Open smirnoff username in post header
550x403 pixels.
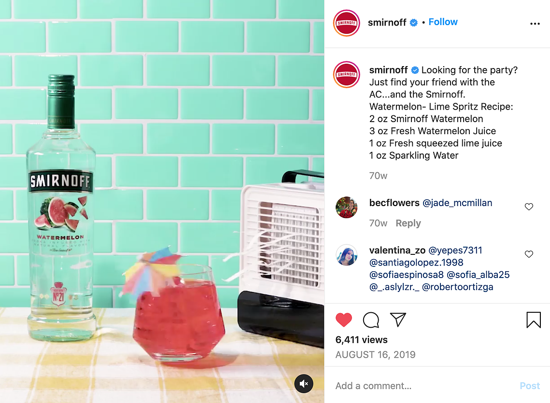387,23
